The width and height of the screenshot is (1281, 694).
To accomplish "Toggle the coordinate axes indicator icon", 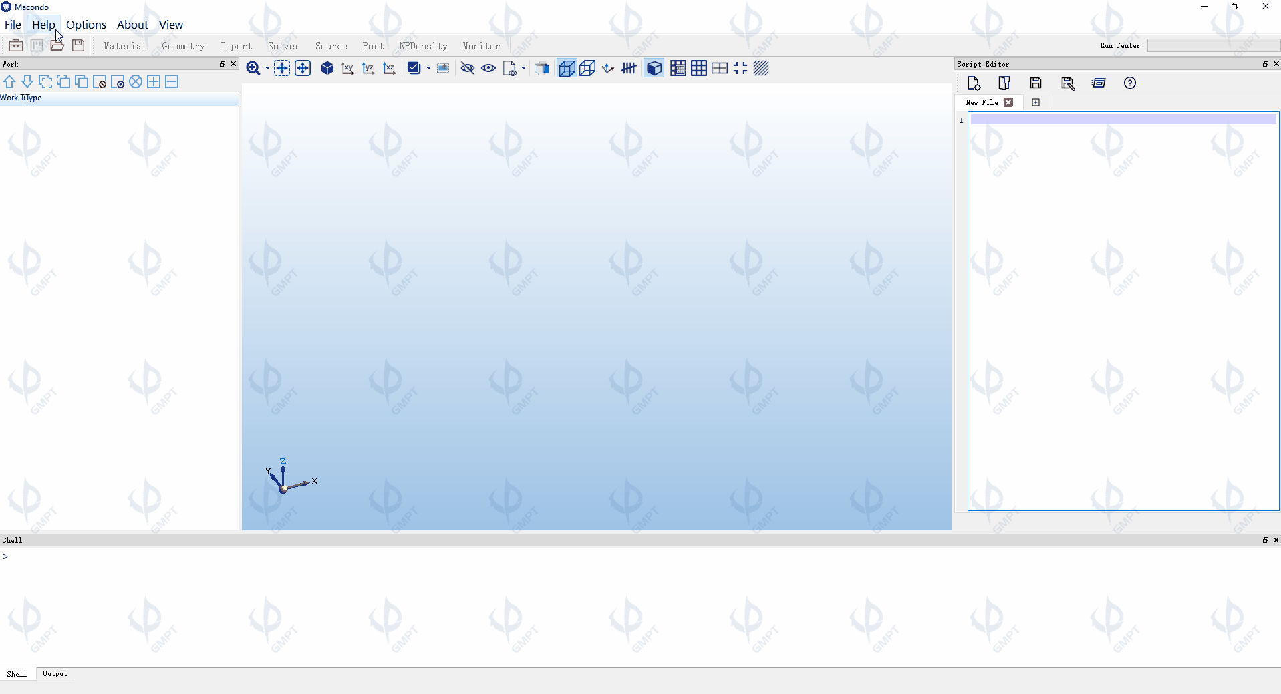I will coord(608,68).
